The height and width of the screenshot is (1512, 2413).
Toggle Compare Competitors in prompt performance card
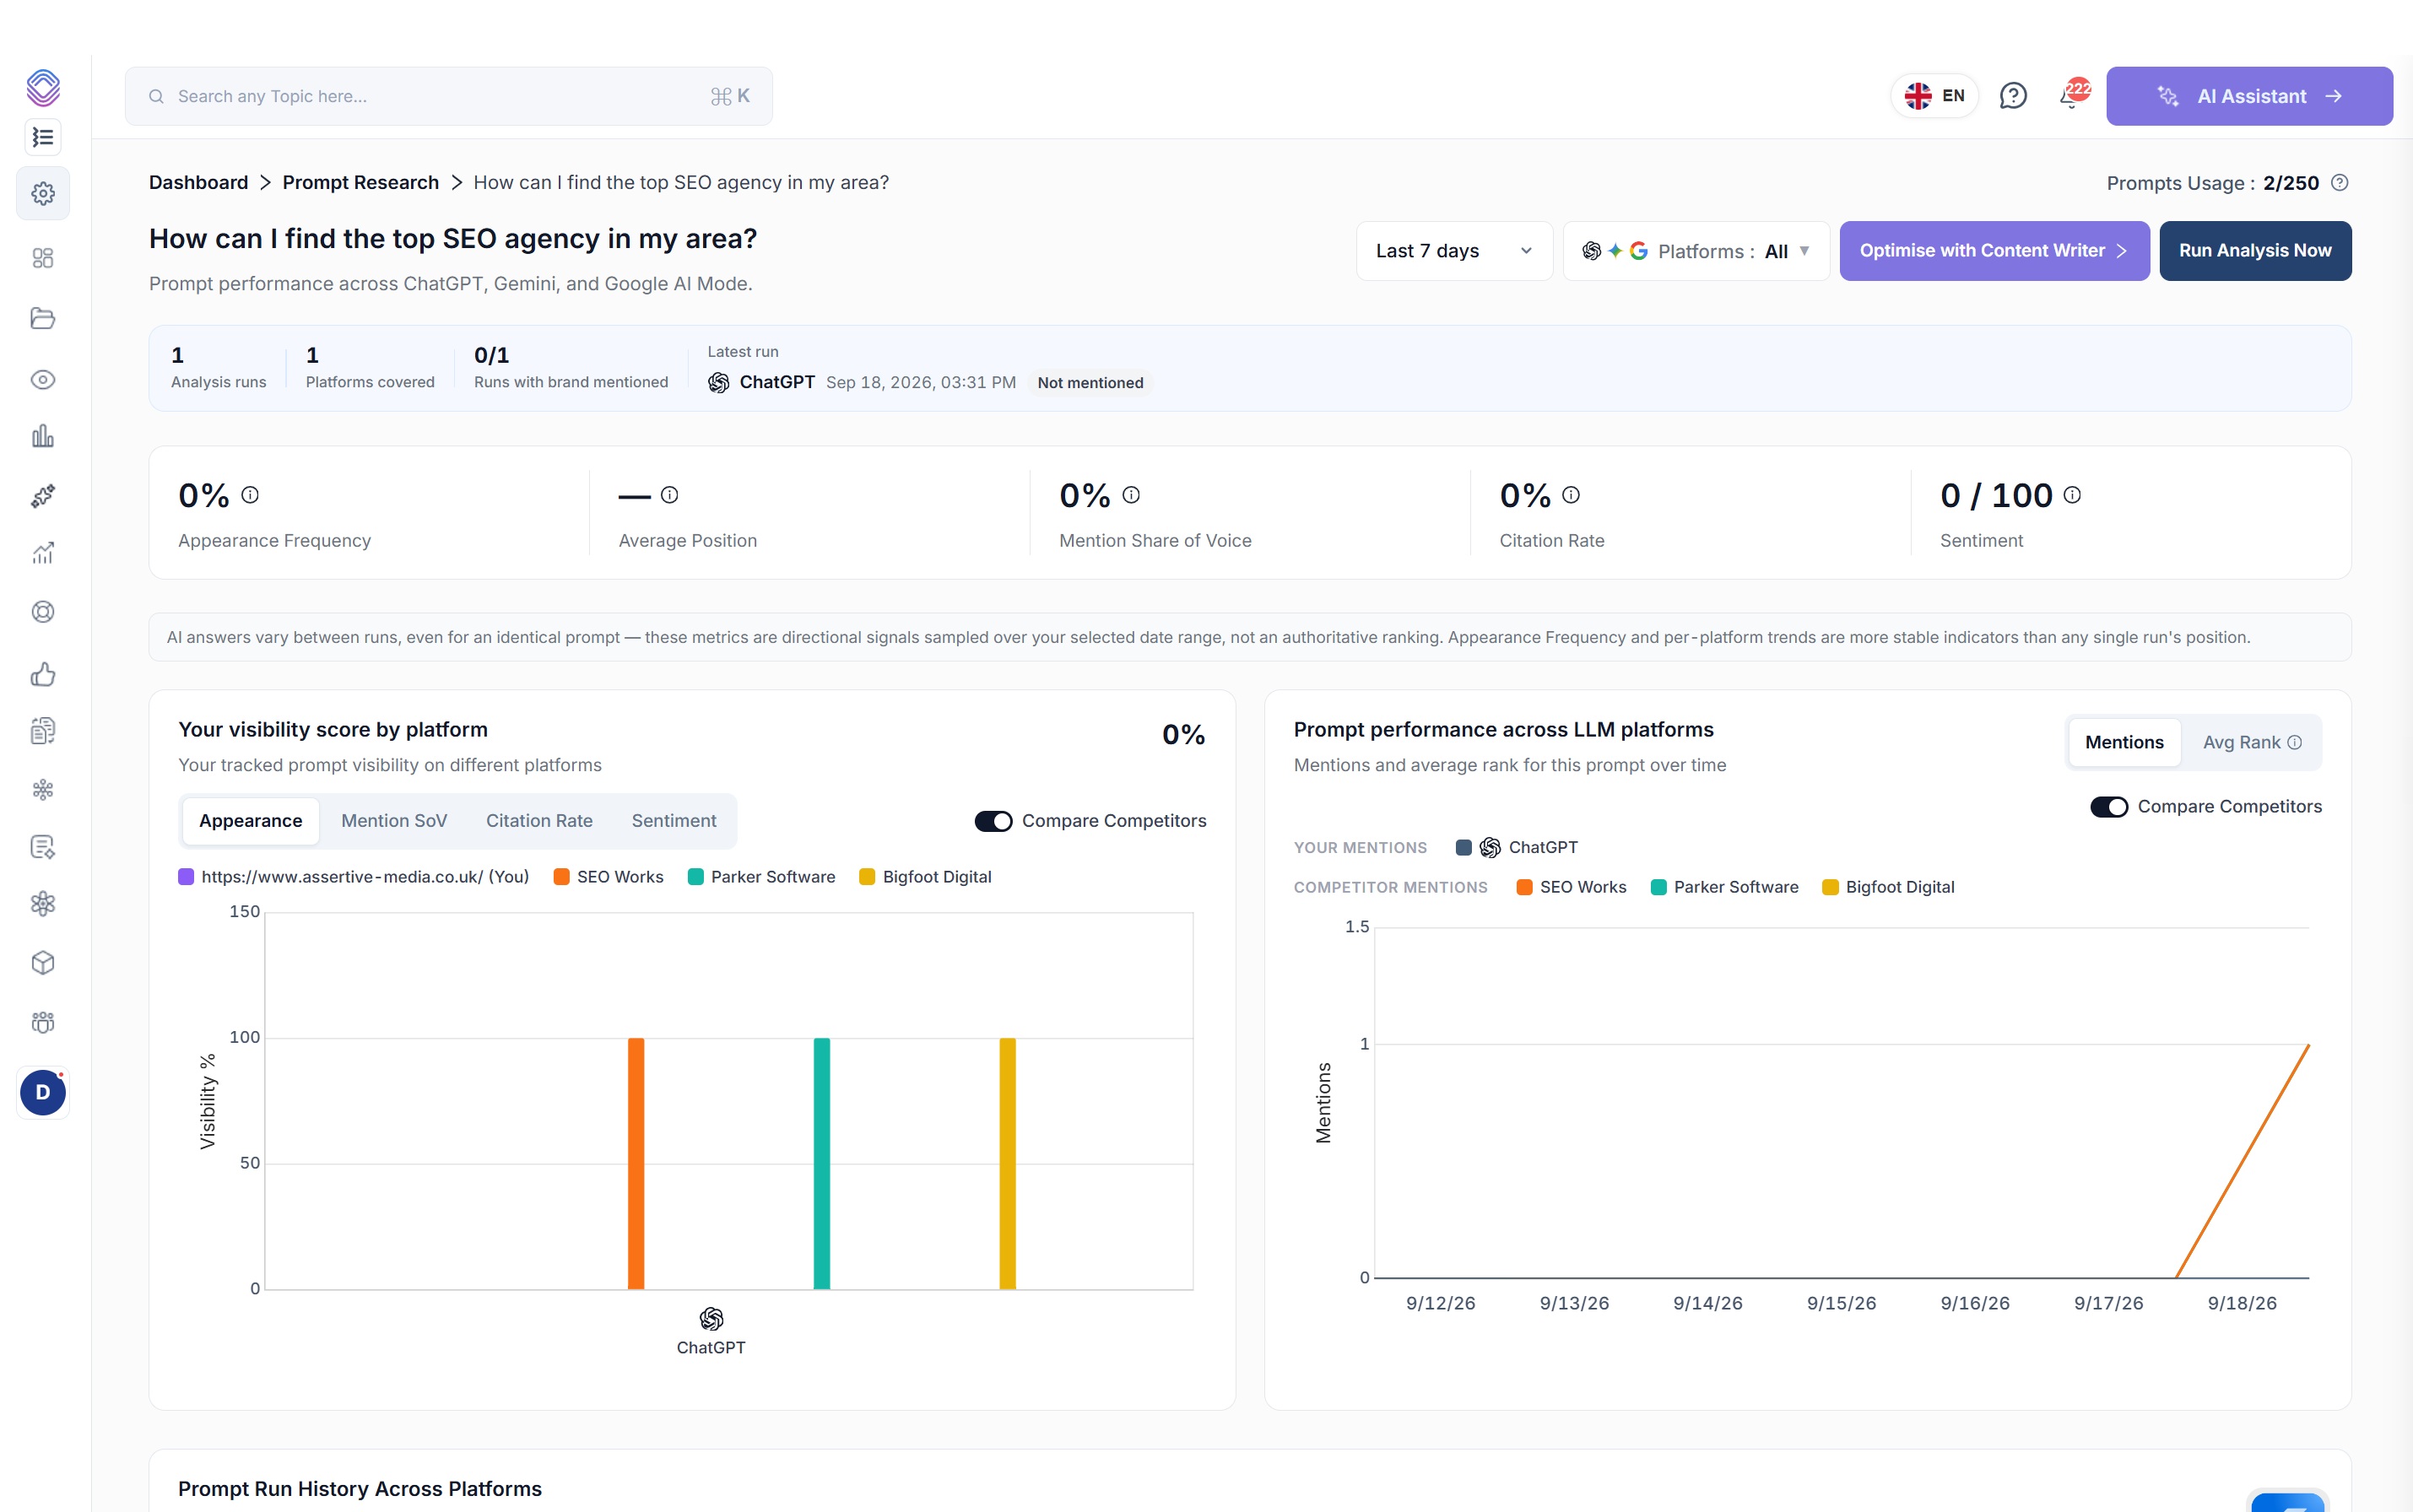click(2109, 807)
